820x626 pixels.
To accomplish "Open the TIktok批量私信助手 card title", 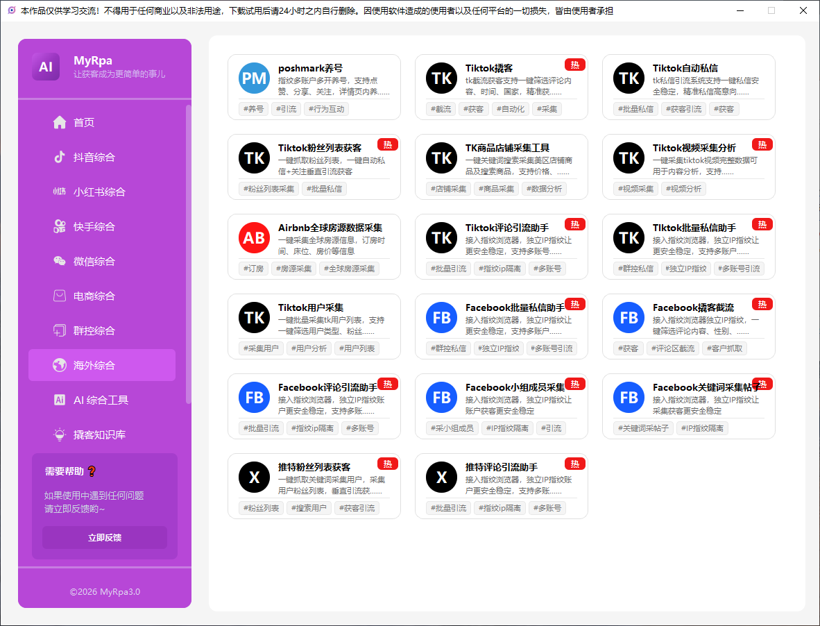I will point(694,228).
